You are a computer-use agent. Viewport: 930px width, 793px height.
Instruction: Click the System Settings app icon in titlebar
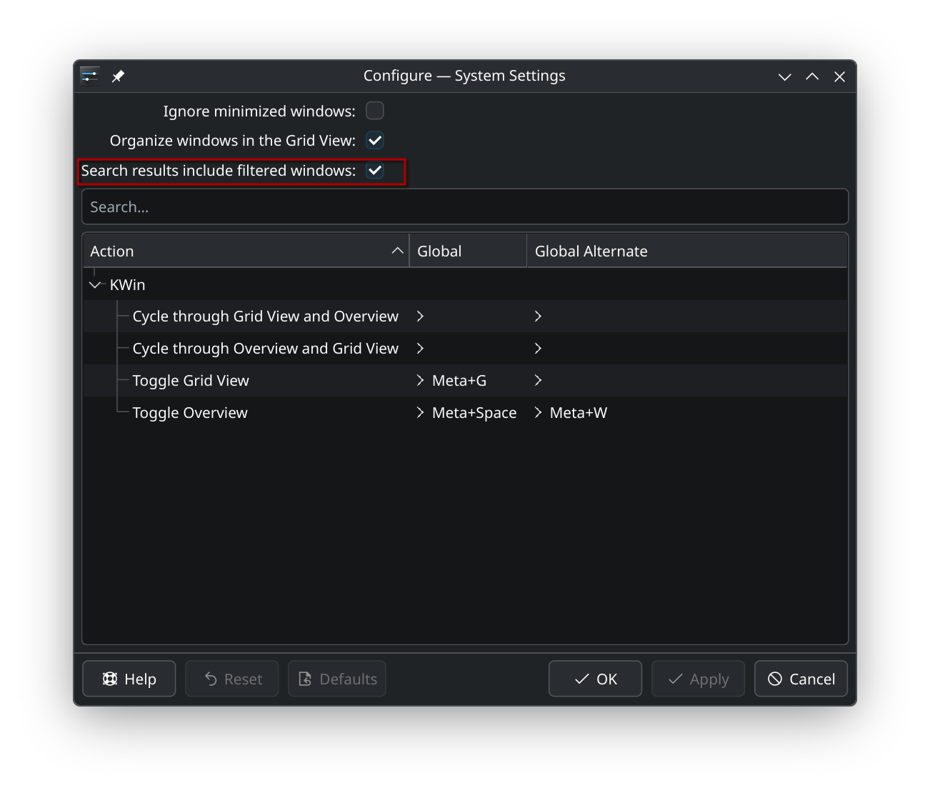90,76
